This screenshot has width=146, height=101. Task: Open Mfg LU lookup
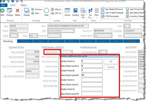tap(56, 9)
